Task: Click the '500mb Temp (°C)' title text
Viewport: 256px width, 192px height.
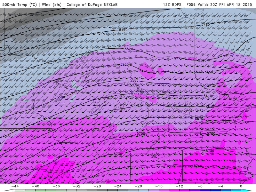Action: [20, 4]
